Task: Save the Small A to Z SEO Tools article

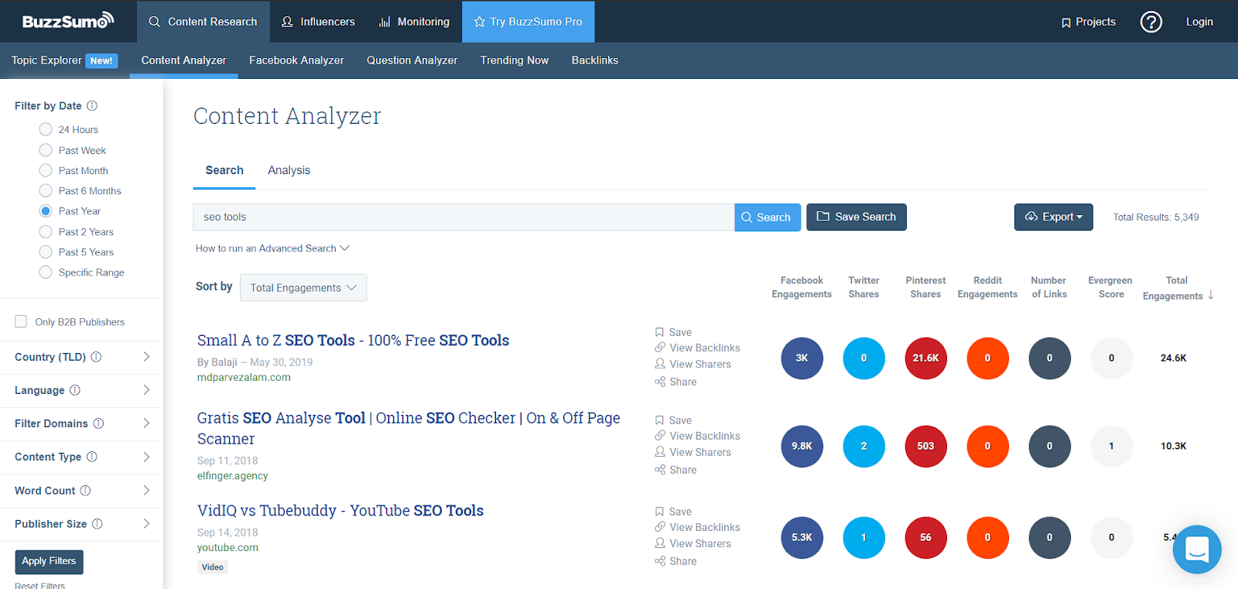Action: pyautogui.click(x=673, y=332)
